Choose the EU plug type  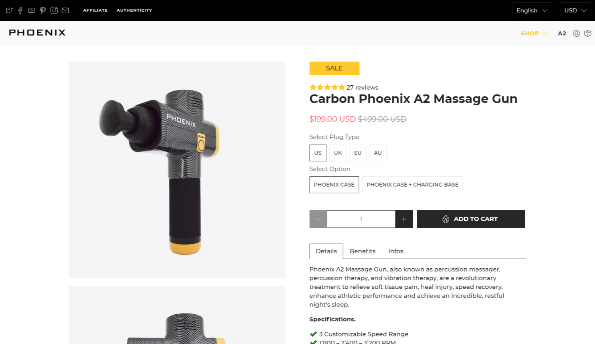click(x=358, y=153)
